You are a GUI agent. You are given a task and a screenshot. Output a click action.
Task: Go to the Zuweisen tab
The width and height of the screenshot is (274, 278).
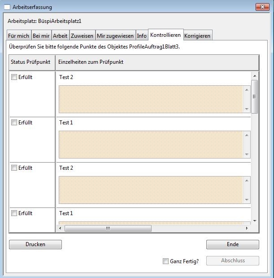(82, 36)
